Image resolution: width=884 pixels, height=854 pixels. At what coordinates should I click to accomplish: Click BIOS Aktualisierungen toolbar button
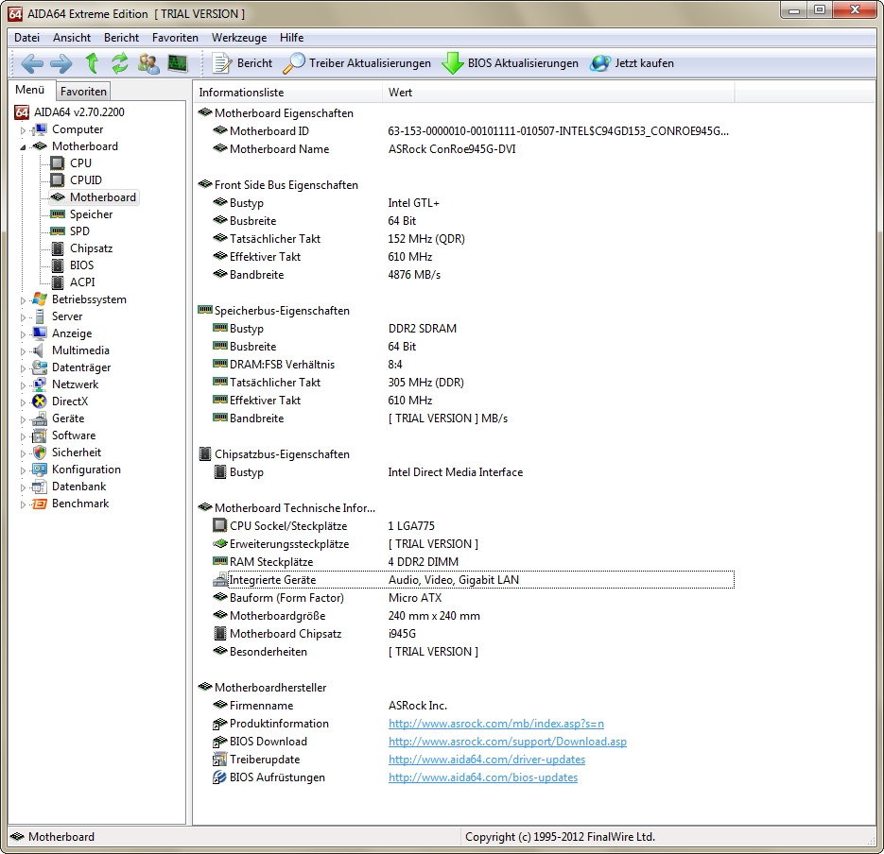coord(511,63)
